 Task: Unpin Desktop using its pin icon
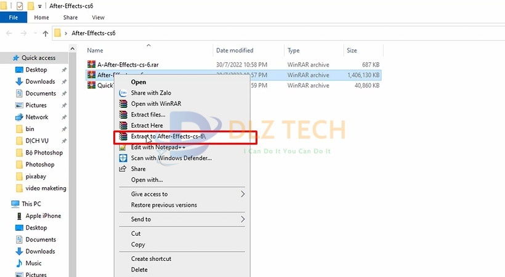[x=64, y=70]
